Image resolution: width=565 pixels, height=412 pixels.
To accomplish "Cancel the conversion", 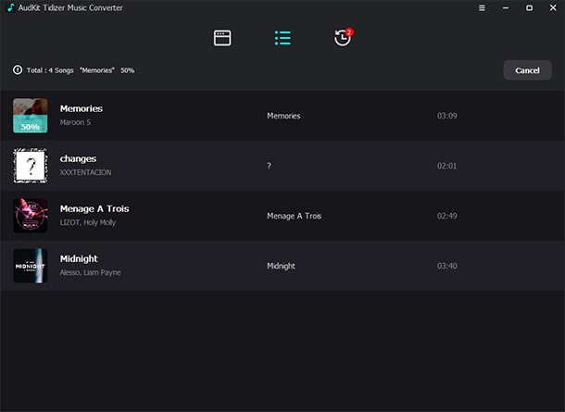I will click(527, 70).
